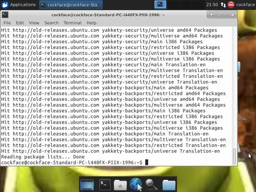Open the File menu
This screenshot has width=256, height=192.
7,23
